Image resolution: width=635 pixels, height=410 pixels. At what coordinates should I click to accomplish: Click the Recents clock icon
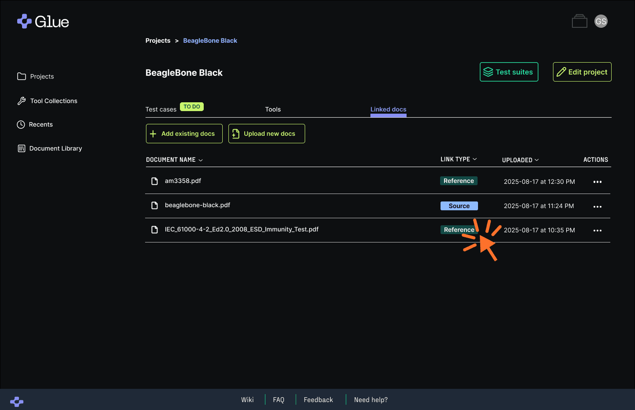[21, 125]
